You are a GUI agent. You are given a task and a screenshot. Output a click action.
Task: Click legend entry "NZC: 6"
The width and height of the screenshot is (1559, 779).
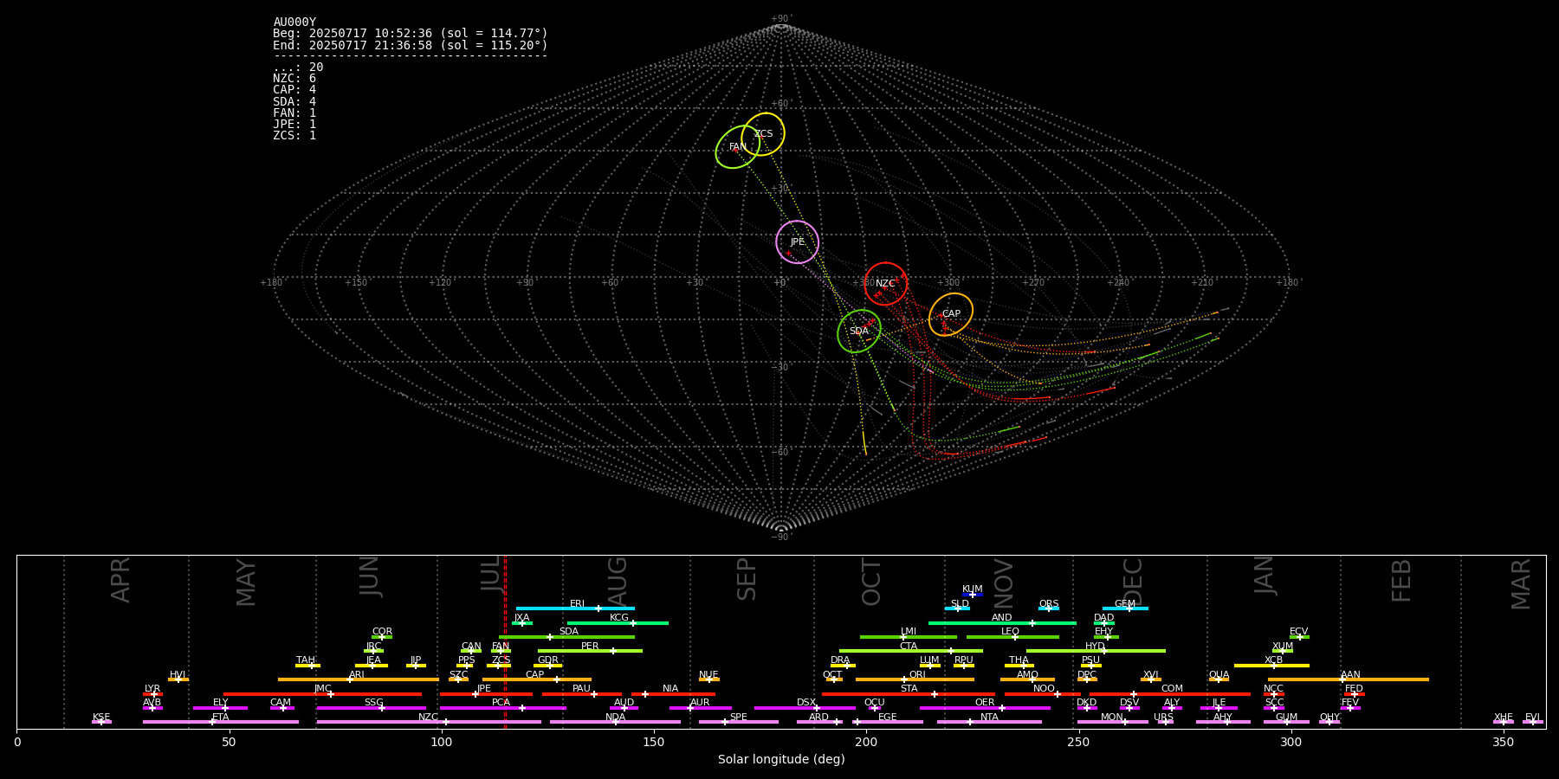(294, 78)
